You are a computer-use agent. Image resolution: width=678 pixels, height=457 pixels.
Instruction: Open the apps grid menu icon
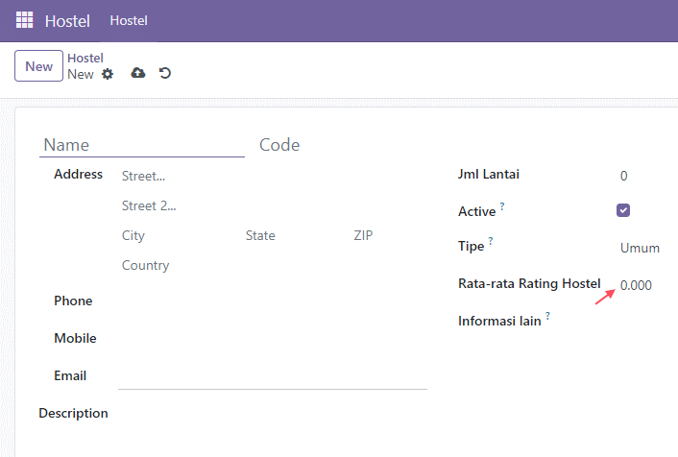[24, 20]
